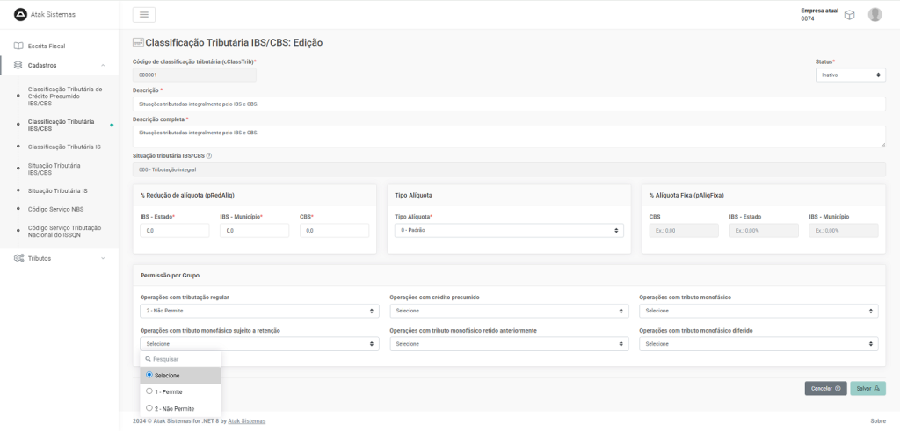
Task: Open Situação Tributária IS sidebar item
Action: [x=57, y=190]
